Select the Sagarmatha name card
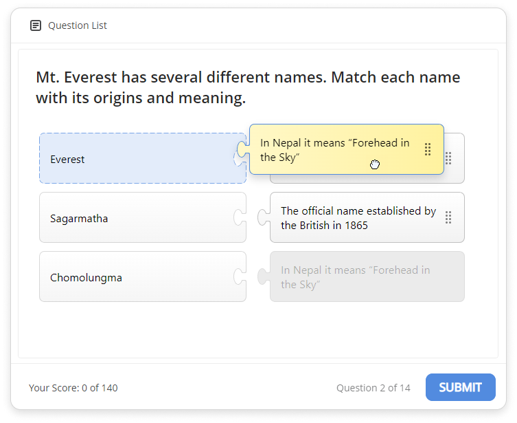 tap(137, 218)
